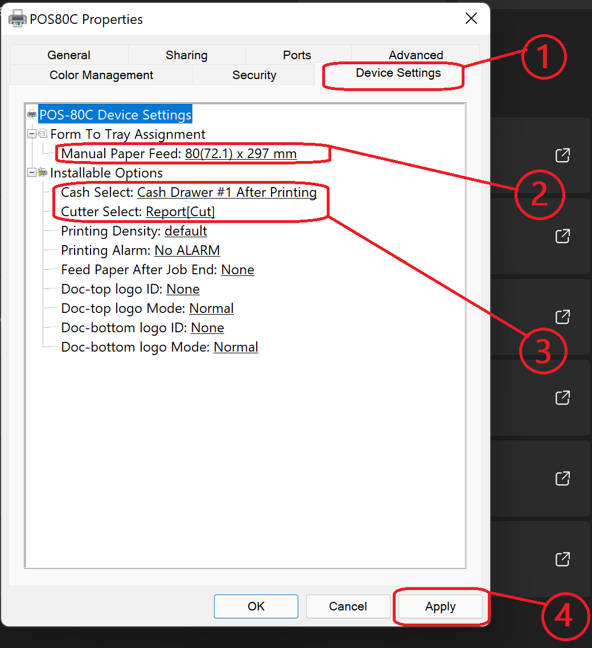Click the 'Printing Alarm:' label text
592x648 pixels.
106,250
